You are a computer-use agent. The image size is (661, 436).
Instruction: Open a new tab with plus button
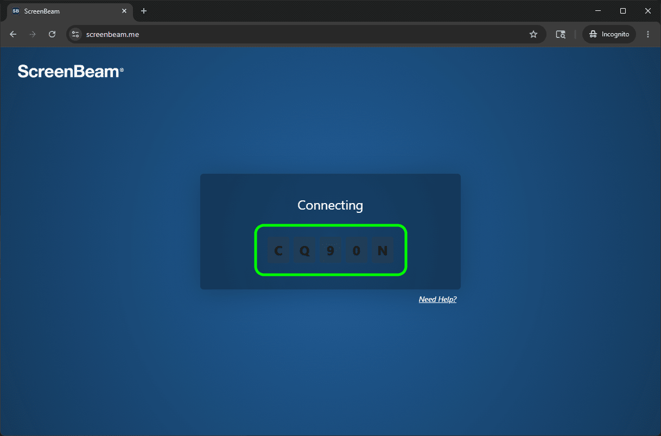tap(144, 11)
